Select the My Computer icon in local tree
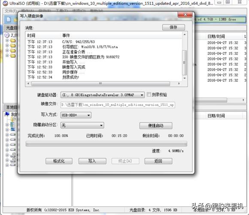 tap(7, 114)
